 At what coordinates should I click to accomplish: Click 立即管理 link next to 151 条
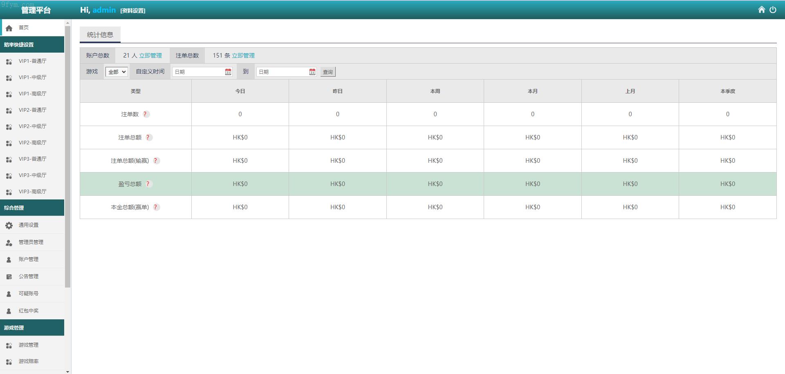[x=243, y=55]
